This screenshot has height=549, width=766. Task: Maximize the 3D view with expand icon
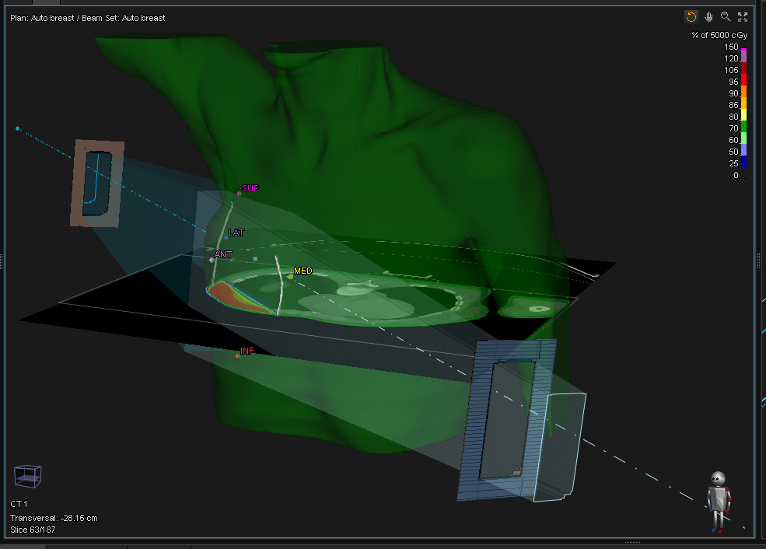(743, 17)
